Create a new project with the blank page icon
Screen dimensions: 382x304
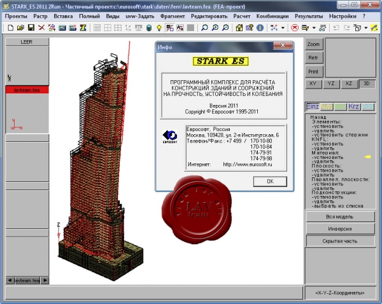point(10,28)
